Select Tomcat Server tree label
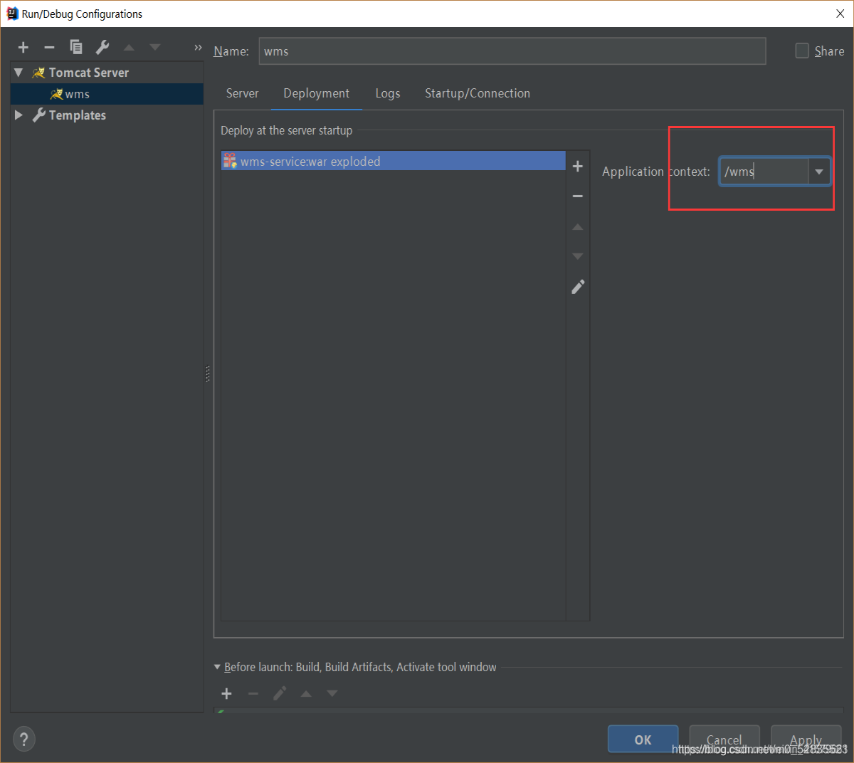 (89, 73)
